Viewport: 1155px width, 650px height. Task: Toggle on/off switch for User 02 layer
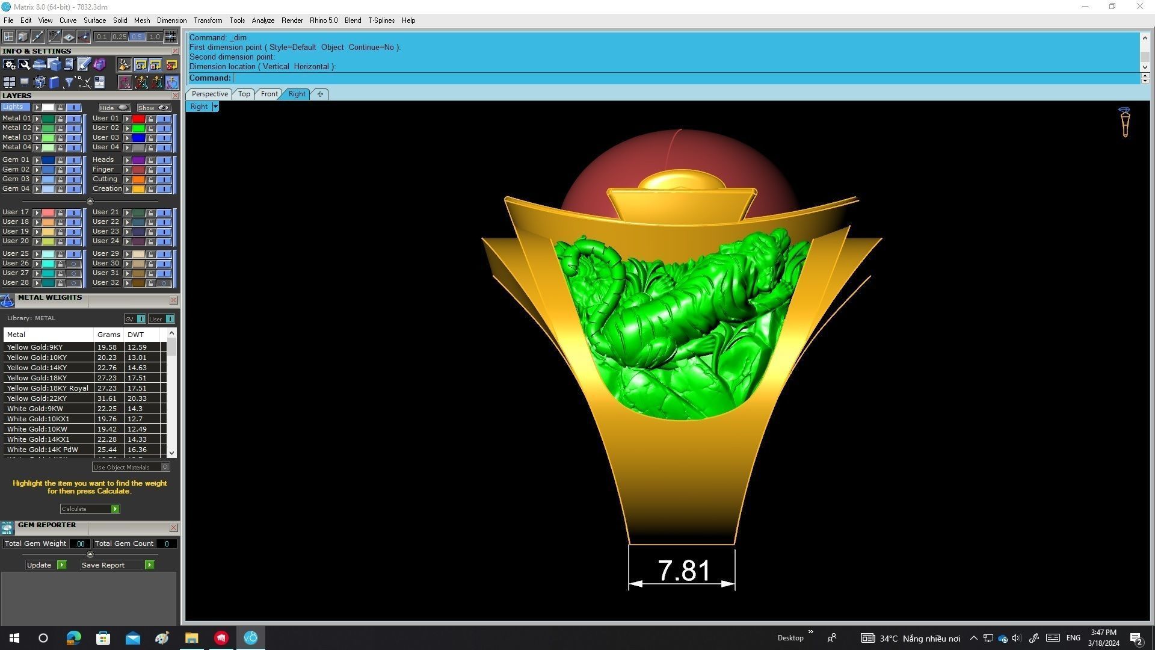point(164,128)
